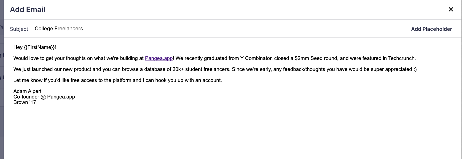Click the "Brown '17" line
Screen dimensions: 462x159
[25, 102]
